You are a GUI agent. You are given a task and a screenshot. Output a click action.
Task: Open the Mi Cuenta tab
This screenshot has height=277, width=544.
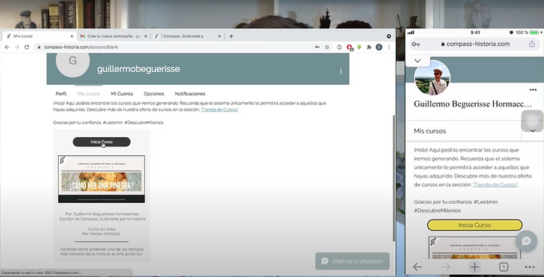click(x=122, y=94)
